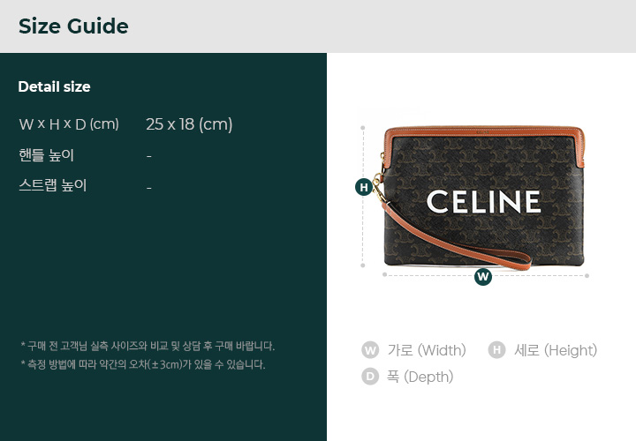Click the 세로 (Height) legend text

click(x=556, y=350)
